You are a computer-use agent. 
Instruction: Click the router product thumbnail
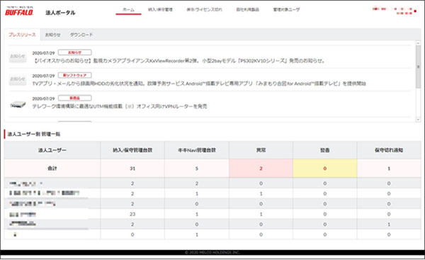18,104
